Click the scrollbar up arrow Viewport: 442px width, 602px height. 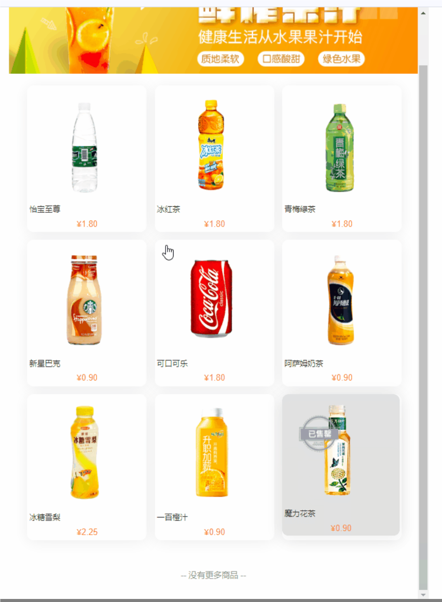click(x=423, y=13)
